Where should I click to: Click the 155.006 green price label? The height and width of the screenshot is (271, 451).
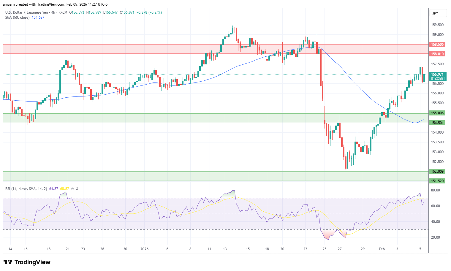[437, 113]
